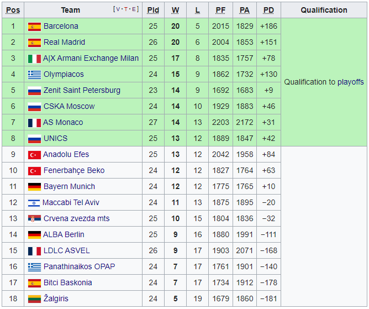Viewport: 369px width, 309px height.
Task: Click the Serbian flag beside Crvena zvezda
Action: click(34, 219)
